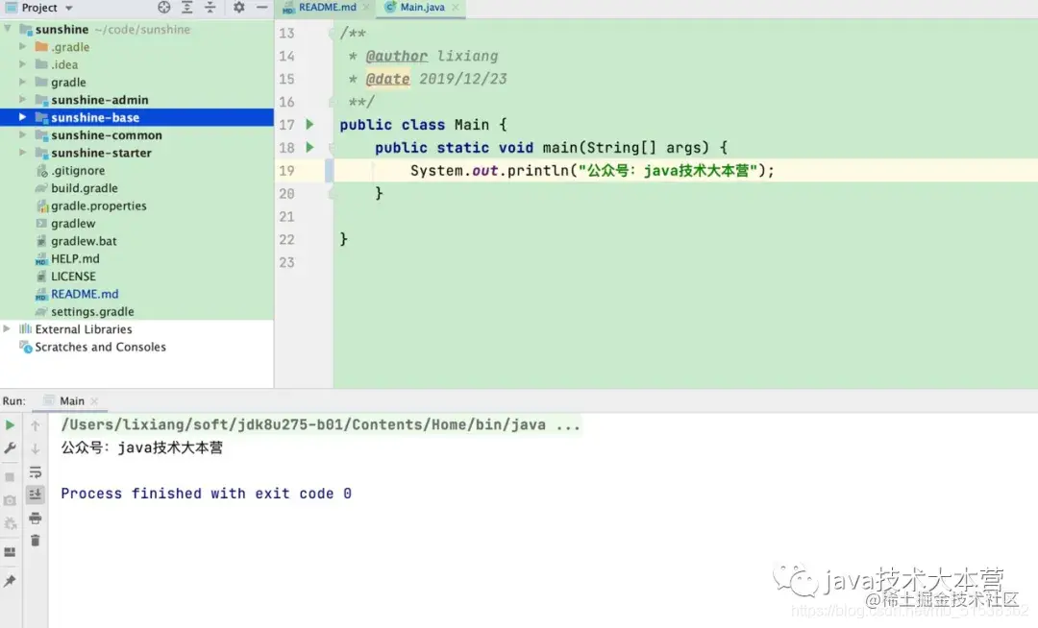Viewport: 1038px width, 628px height.
Task: Fold Javadoc comment at line 13 marker
Action: click(331, 33)
